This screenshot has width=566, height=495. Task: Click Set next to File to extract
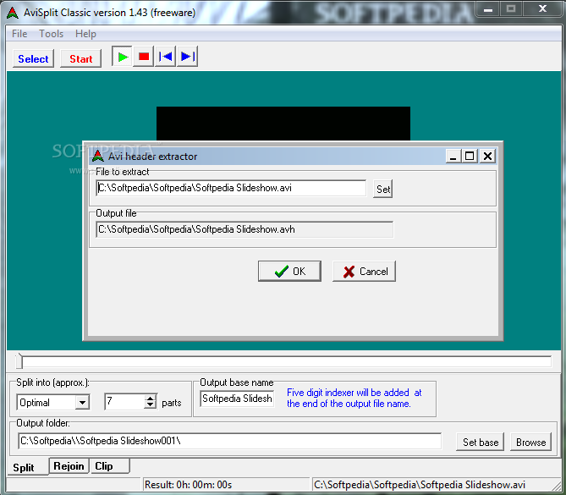click(x=383, y=189)
